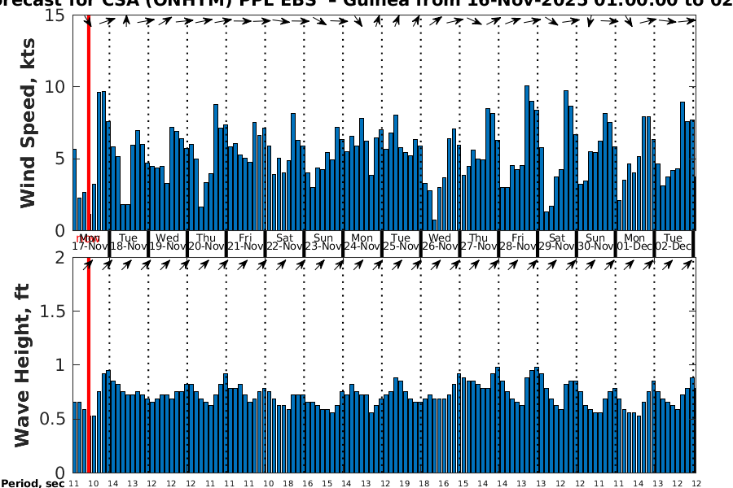This screenshot has height=488, width=733.
Task: Select the Wed 19-Nov date label
Action: [168, 242]
